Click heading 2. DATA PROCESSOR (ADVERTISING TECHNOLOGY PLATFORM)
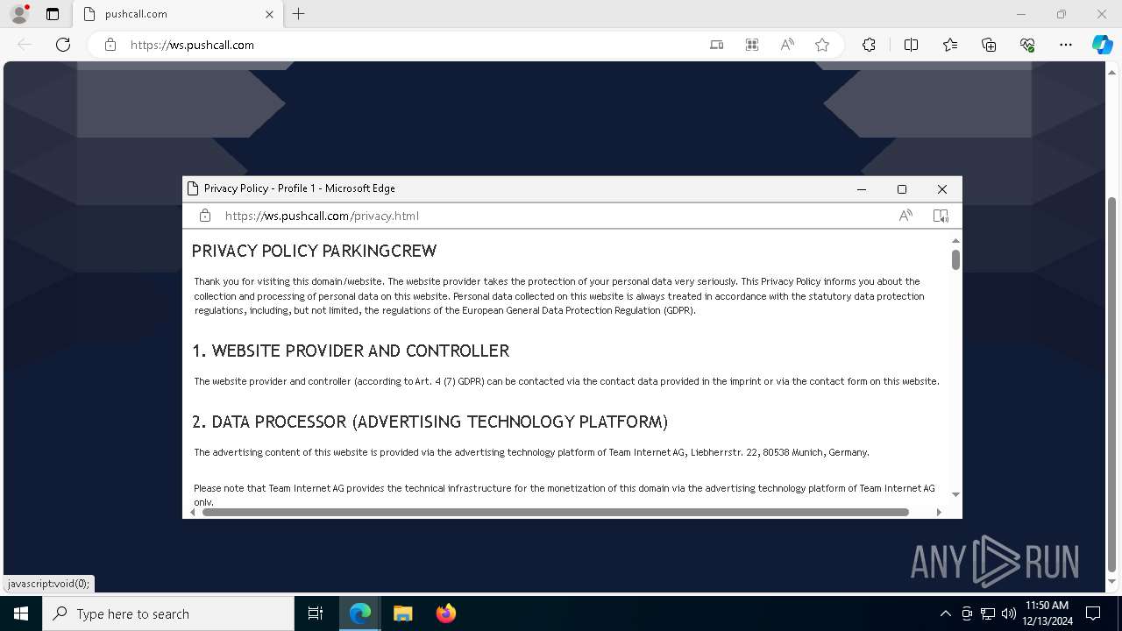The image size is (1122, 631). [x=430, y=422]
